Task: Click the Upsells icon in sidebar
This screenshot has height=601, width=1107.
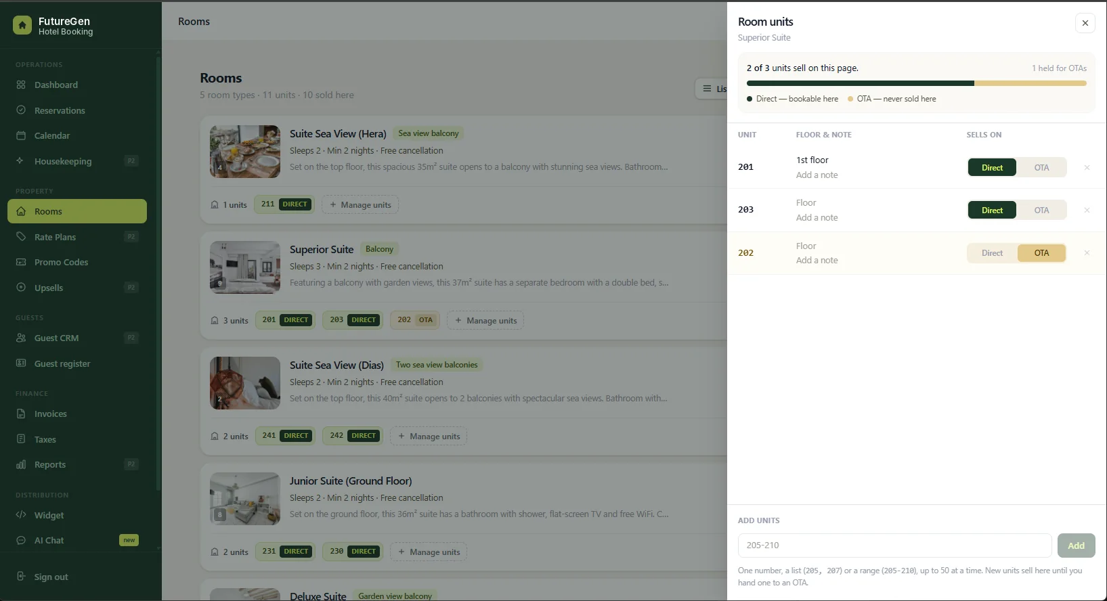Action: click(x=21, y=288)
